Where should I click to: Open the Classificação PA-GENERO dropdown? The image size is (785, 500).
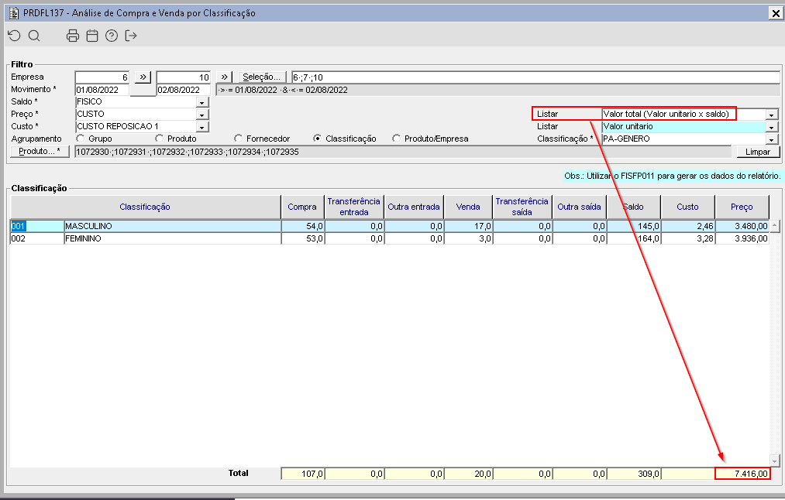(772, 139)
